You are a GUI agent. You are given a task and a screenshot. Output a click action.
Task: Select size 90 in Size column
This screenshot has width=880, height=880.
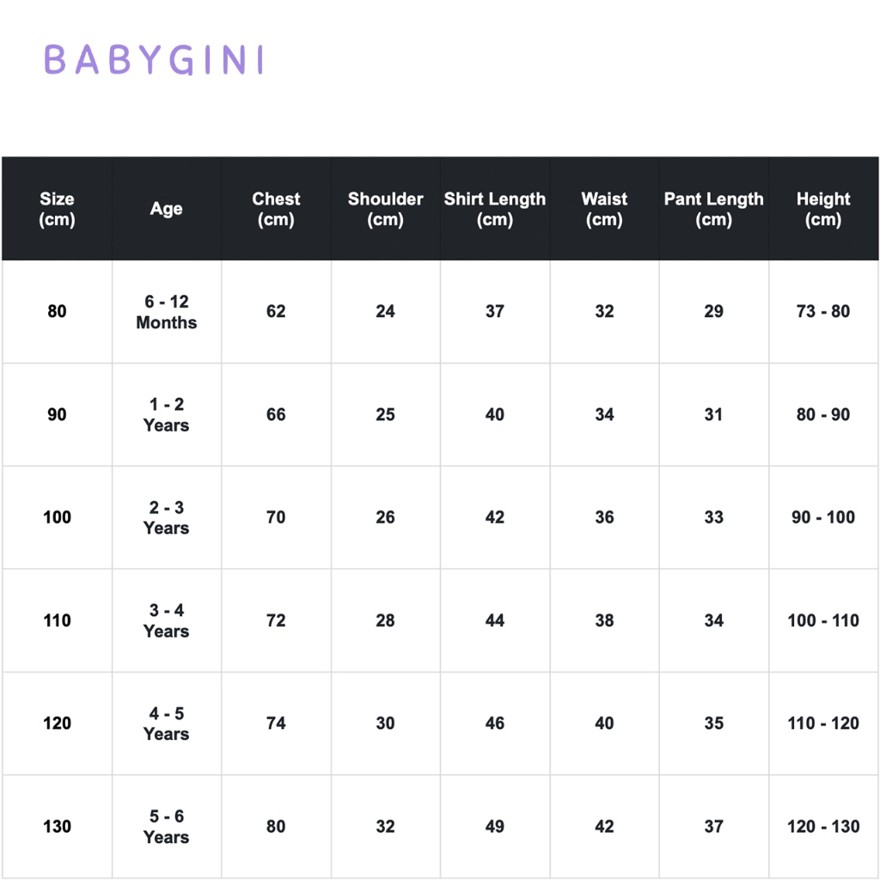pos(57,415)
